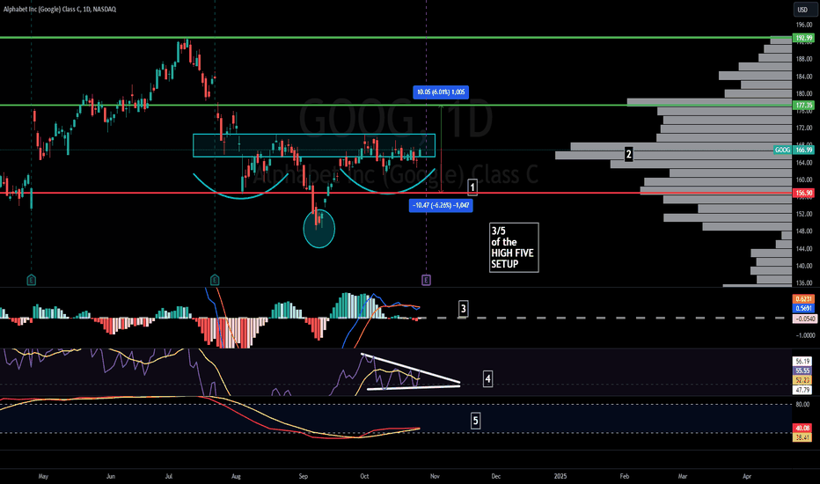Select the red 156.90 price label
The height and width of the screenshot is (484, 820).
[803, 193]
